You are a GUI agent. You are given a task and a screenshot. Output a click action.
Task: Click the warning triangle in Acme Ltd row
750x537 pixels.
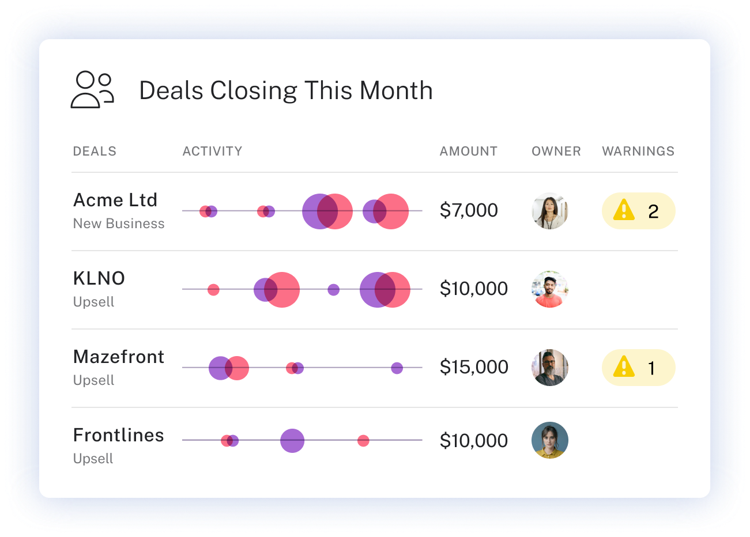pyautogui.click(x=624, y=210)
